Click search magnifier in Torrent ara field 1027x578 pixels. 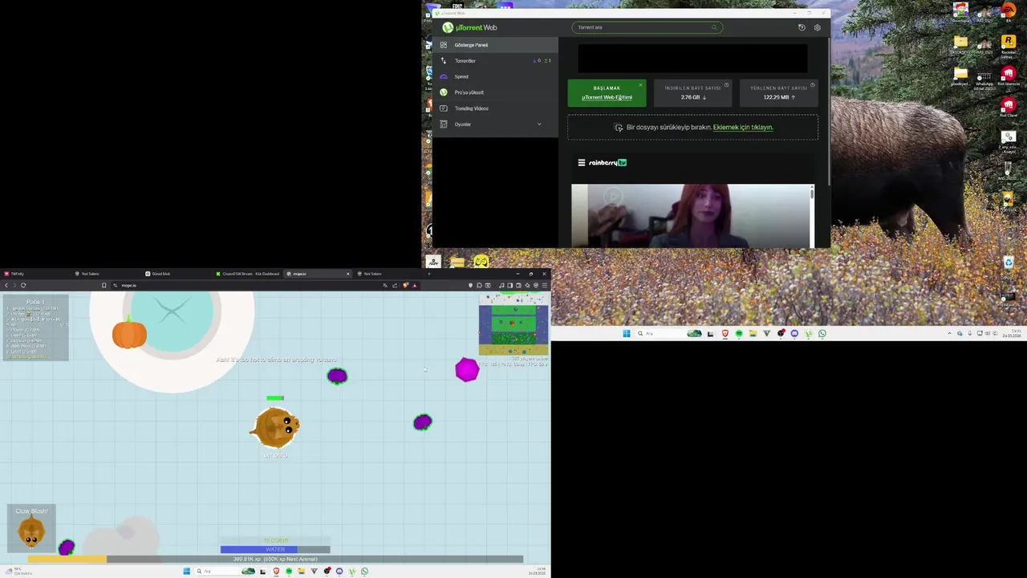pos(714,27)
